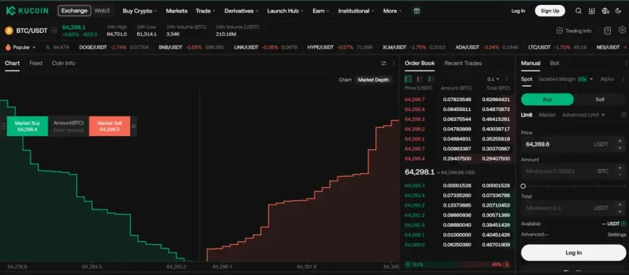Viewport: 629px width, 275px height.
Task: Switch chart view to Market Depth
Action: [x=373, y=80]
